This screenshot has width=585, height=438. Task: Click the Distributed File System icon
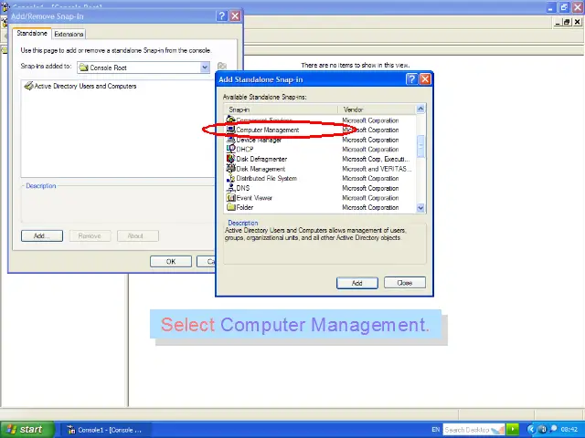pyautogui.click(x=230, y=178)
